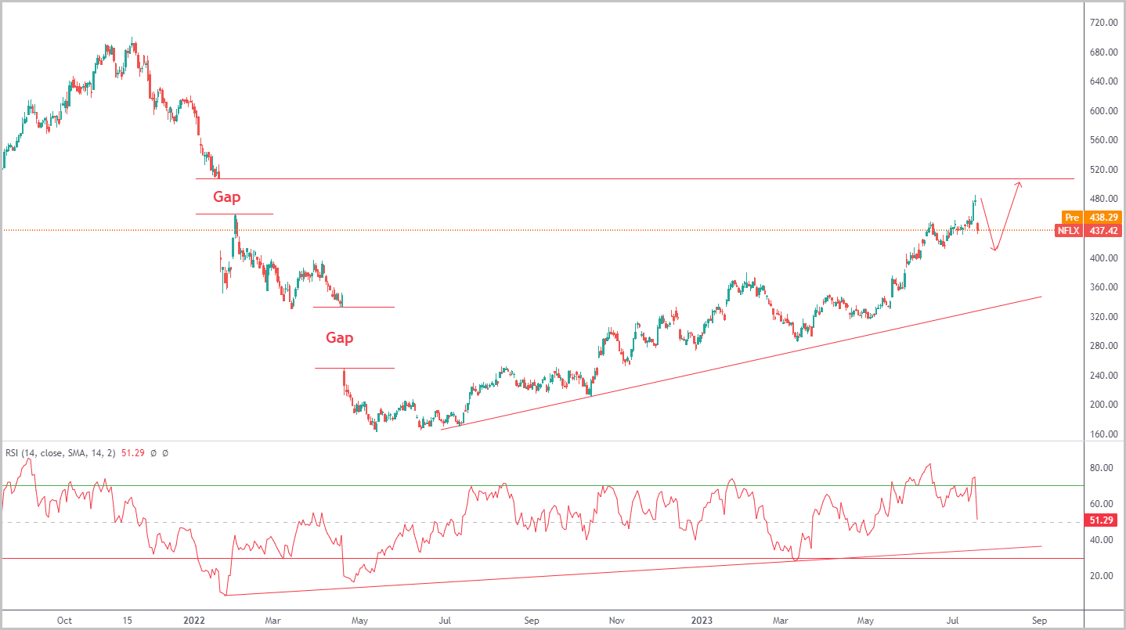Select 240.00 on the price scale

1103,376
